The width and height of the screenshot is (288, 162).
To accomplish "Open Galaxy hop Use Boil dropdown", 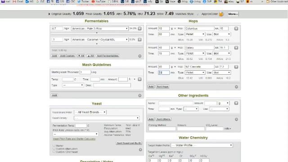I will [221, 53].
